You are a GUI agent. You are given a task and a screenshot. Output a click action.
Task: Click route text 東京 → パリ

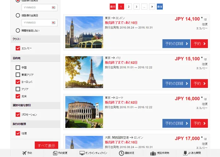tap(113, 58)
